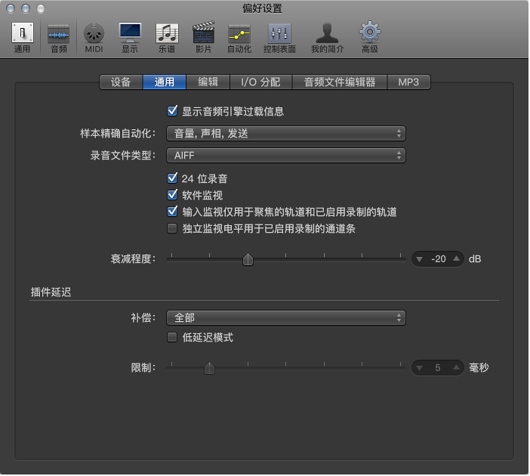Increase the 限制 毫秒 value with up arrow
530x476 pixels.
tap(456, 367)
